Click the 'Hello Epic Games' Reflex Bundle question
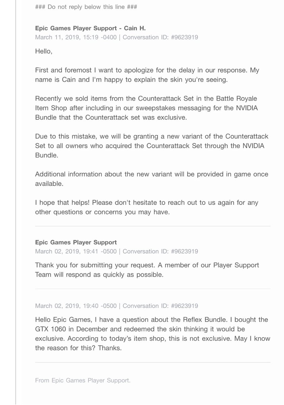The image size is (284, 405). 152,333
